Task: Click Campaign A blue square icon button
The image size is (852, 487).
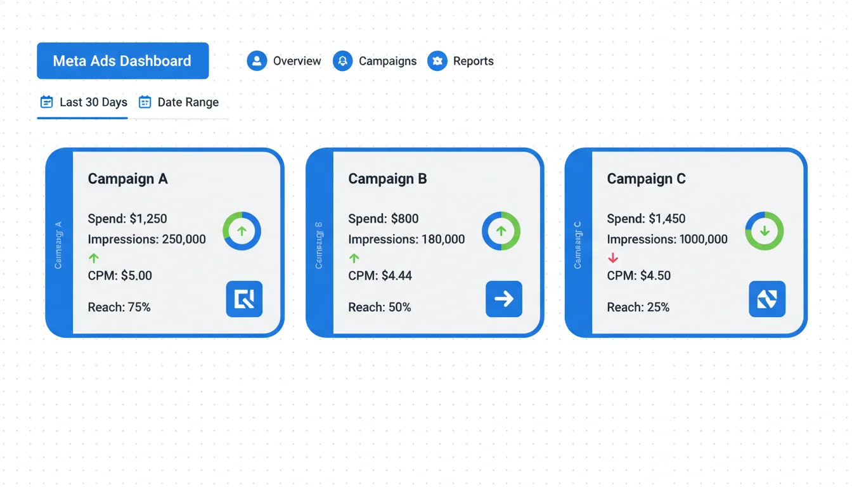Action: point(244,299)
